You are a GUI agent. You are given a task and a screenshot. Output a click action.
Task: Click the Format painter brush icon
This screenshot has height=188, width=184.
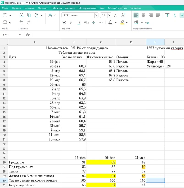[50, 15]
